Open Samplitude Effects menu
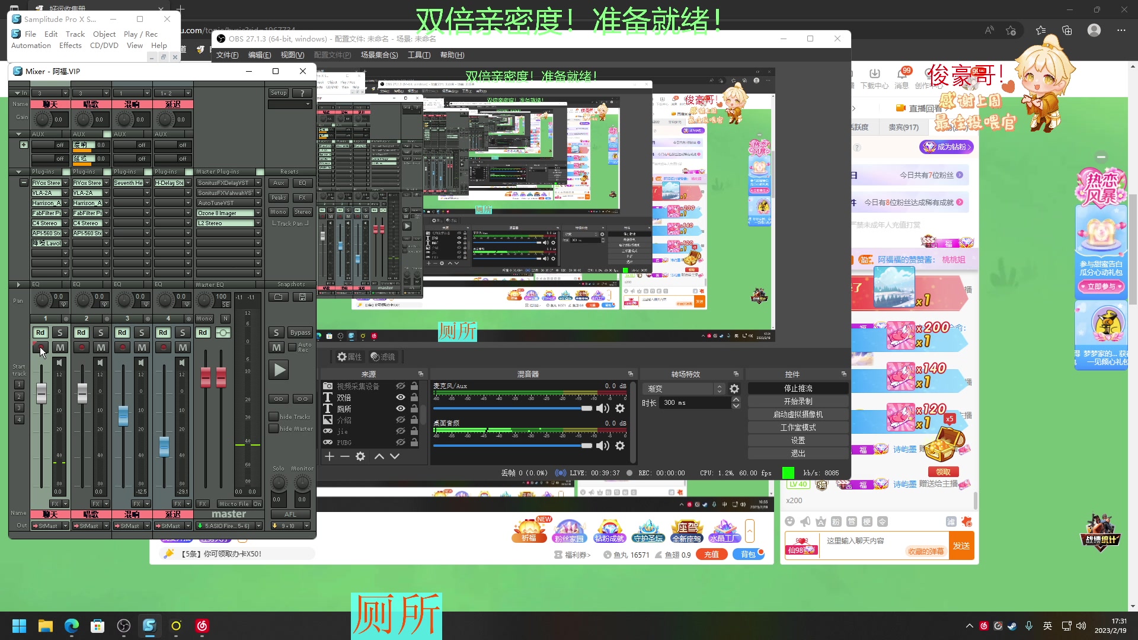 pyautogui.click(x=71, y=46)
